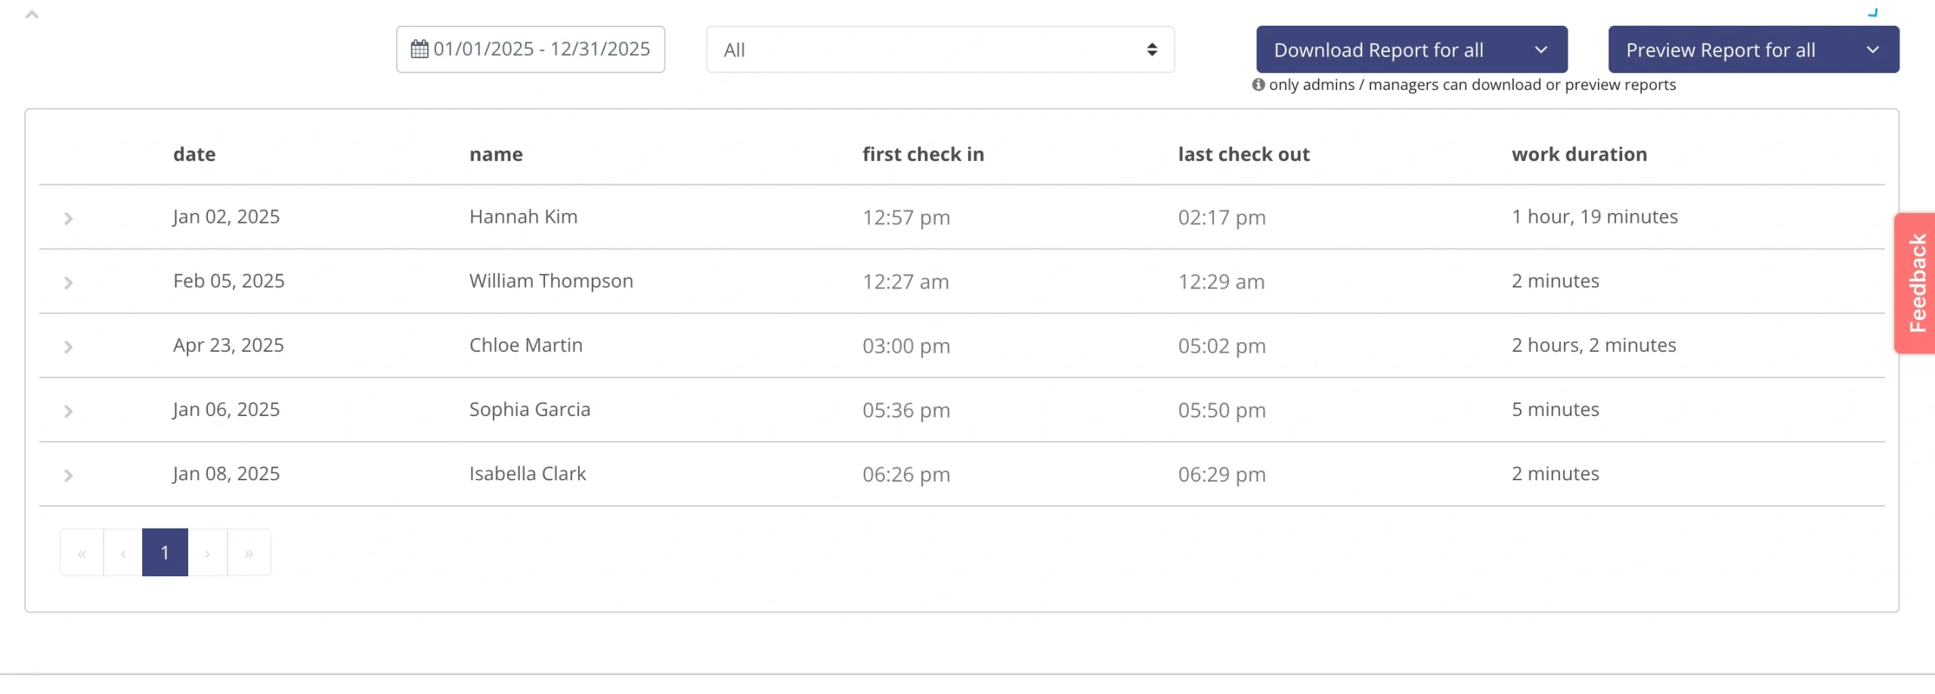1935x694 pixels.
Task: Click Download Report for all
Action: [1378, 49]
